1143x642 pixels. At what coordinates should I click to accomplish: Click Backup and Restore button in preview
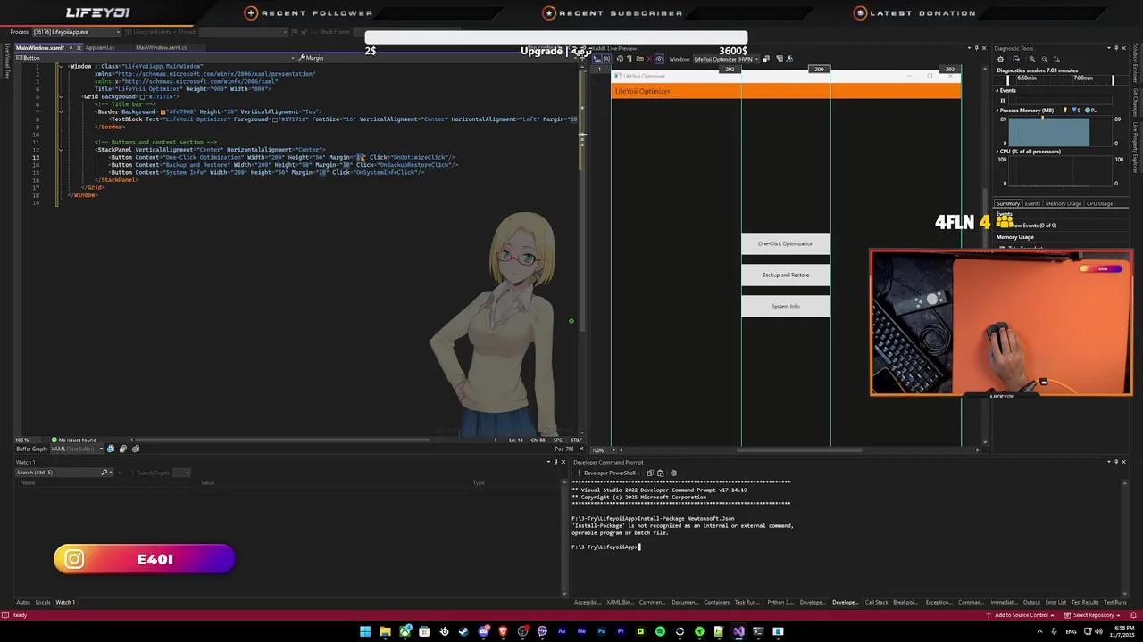point(786,275)
